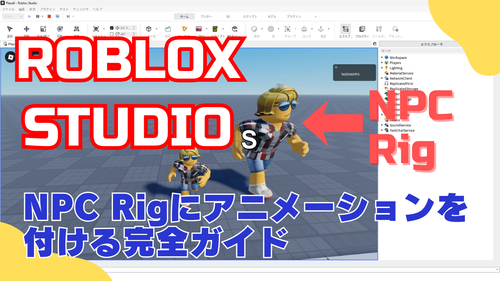This screenshot has height=281, width=500.
Task: Expand the Players tree node
Action: tap(382, 62)
